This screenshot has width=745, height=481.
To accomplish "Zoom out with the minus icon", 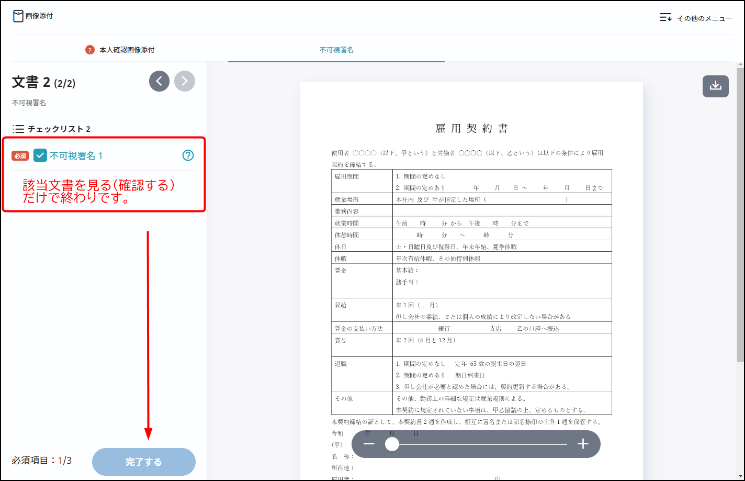I will [x=369, y=444].
